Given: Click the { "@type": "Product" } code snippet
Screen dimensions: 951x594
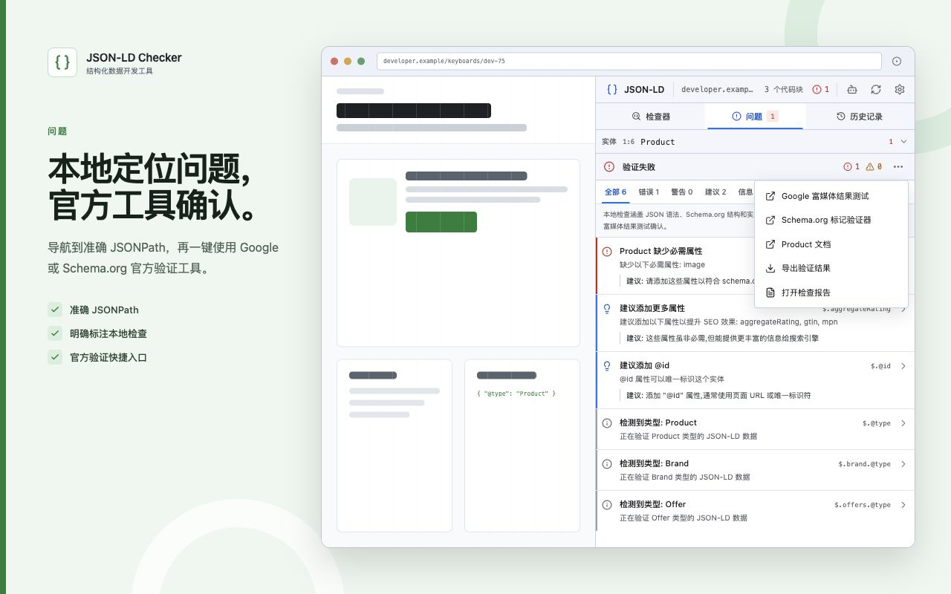Looking at the screenshot, I should (x=516, y=394).
